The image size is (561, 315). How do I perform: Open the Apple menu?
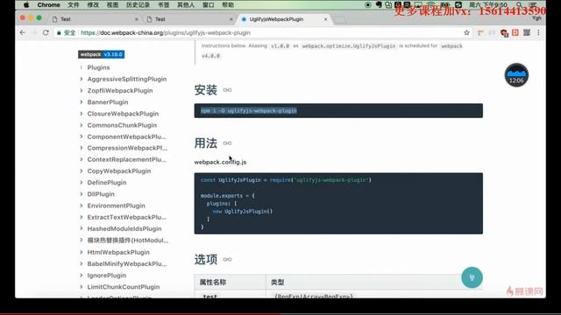click(x=26, y=5)
